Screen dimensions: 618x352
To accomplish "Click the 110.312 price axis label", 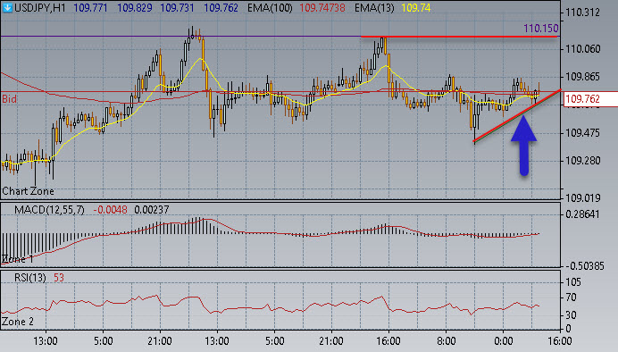I will point(582,13).
